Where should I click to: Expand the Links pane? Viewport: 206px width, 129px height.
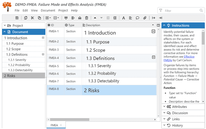click(183, 119)
